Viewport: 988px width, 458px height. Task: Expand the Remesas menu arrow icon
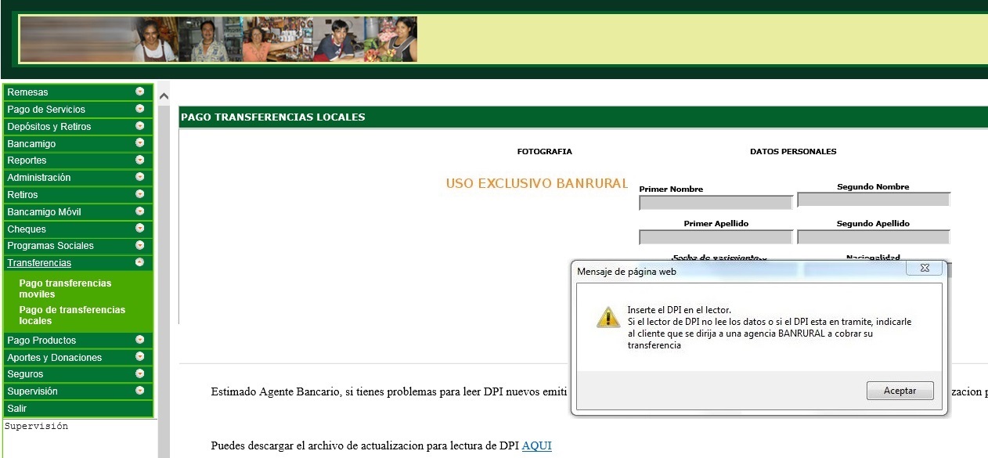click(140, 92)
